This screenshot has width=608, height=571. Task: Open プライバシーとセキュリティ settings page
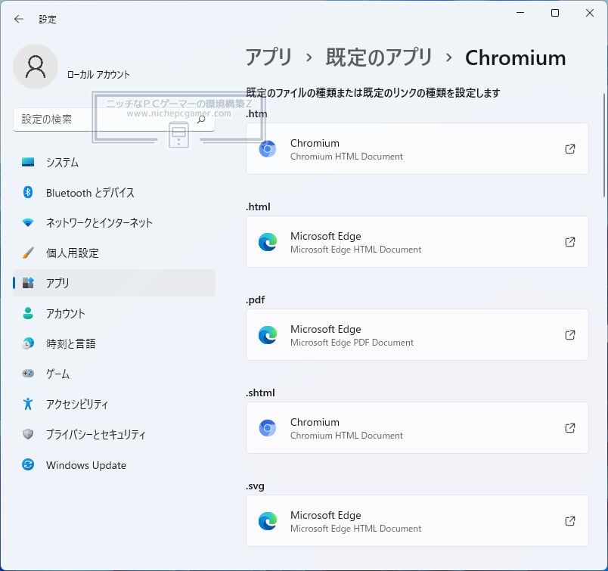tap(114, 434)
